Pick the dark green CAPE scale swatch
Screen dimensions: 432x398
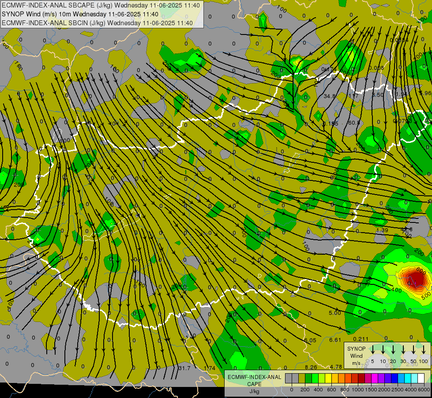coord(308,378)
